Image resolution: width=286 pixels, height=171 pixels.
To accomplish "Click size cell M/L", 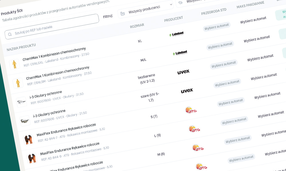I will [143, 60].
